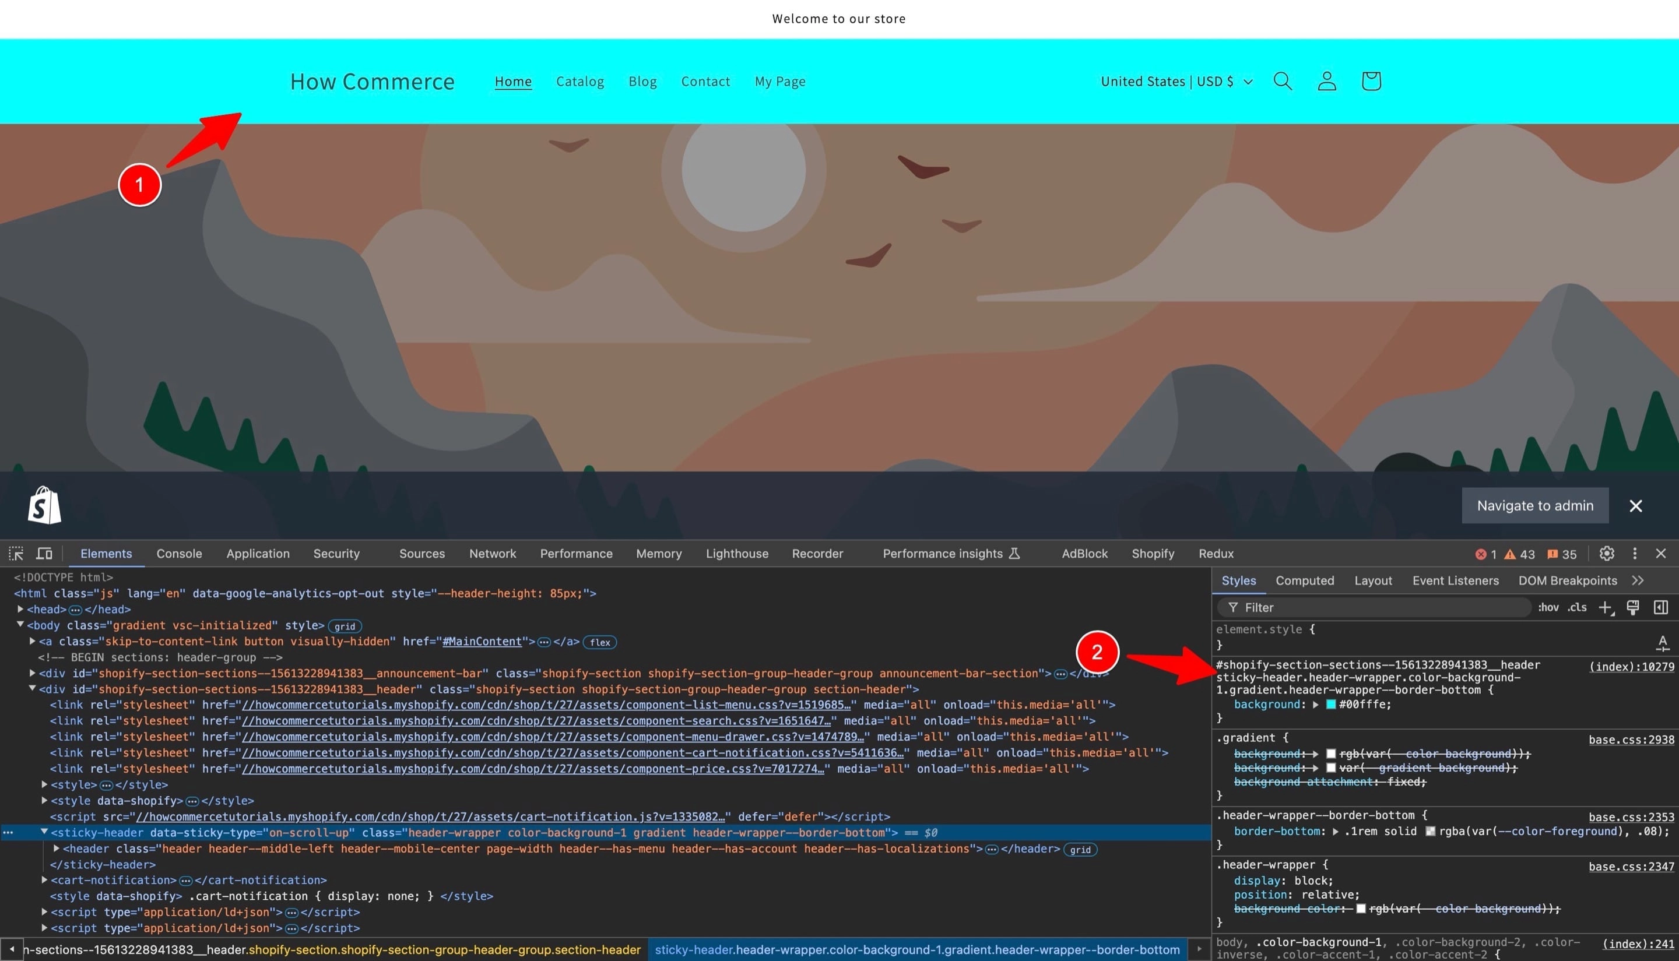This screenshot has height=961, width=1679.
Task: Expand the border-bottom shorthand triangle
Action: point(1335,831)
